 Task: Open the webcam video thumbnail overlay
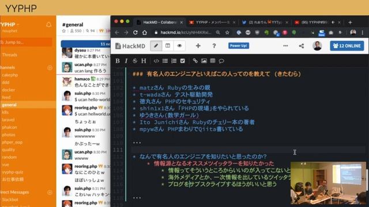[x=328, y=183]
